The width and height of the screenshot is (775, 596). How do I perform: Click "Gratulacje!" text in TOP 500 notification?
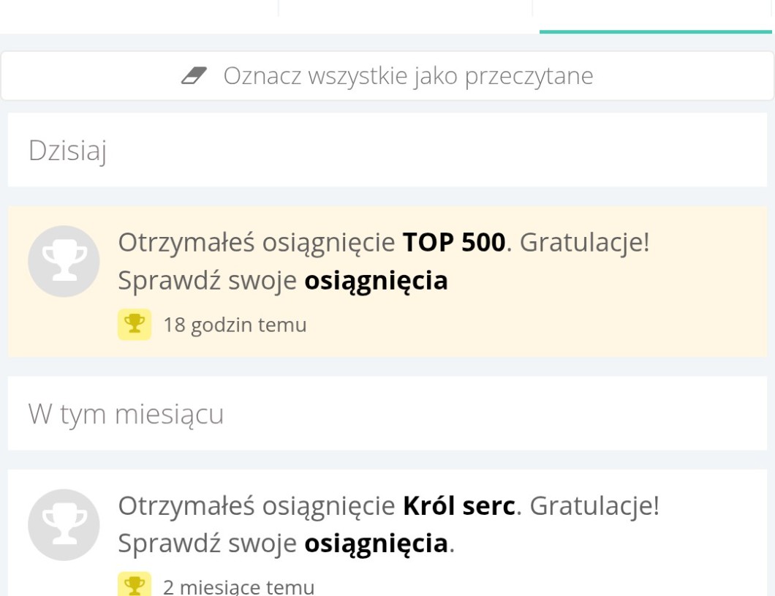tap(584, 243)
